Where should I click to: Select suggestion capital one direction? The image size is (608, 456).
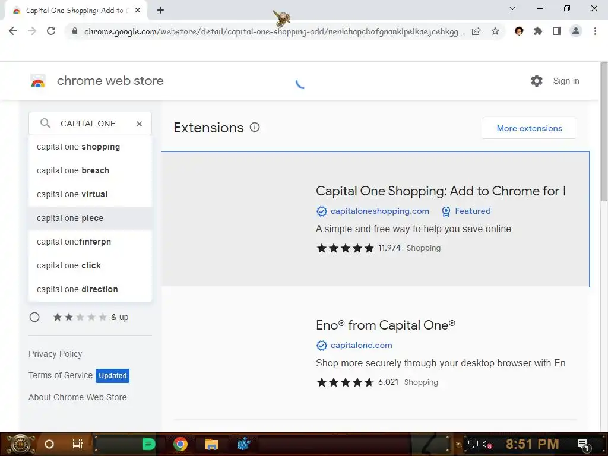coord(90,289)
